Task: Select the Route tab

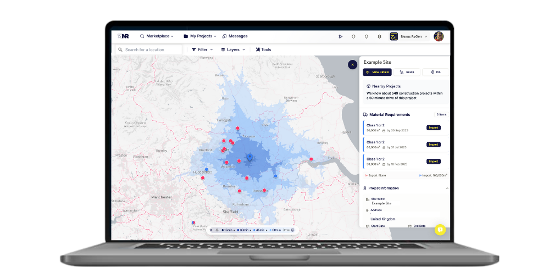Action: (407, 72)
